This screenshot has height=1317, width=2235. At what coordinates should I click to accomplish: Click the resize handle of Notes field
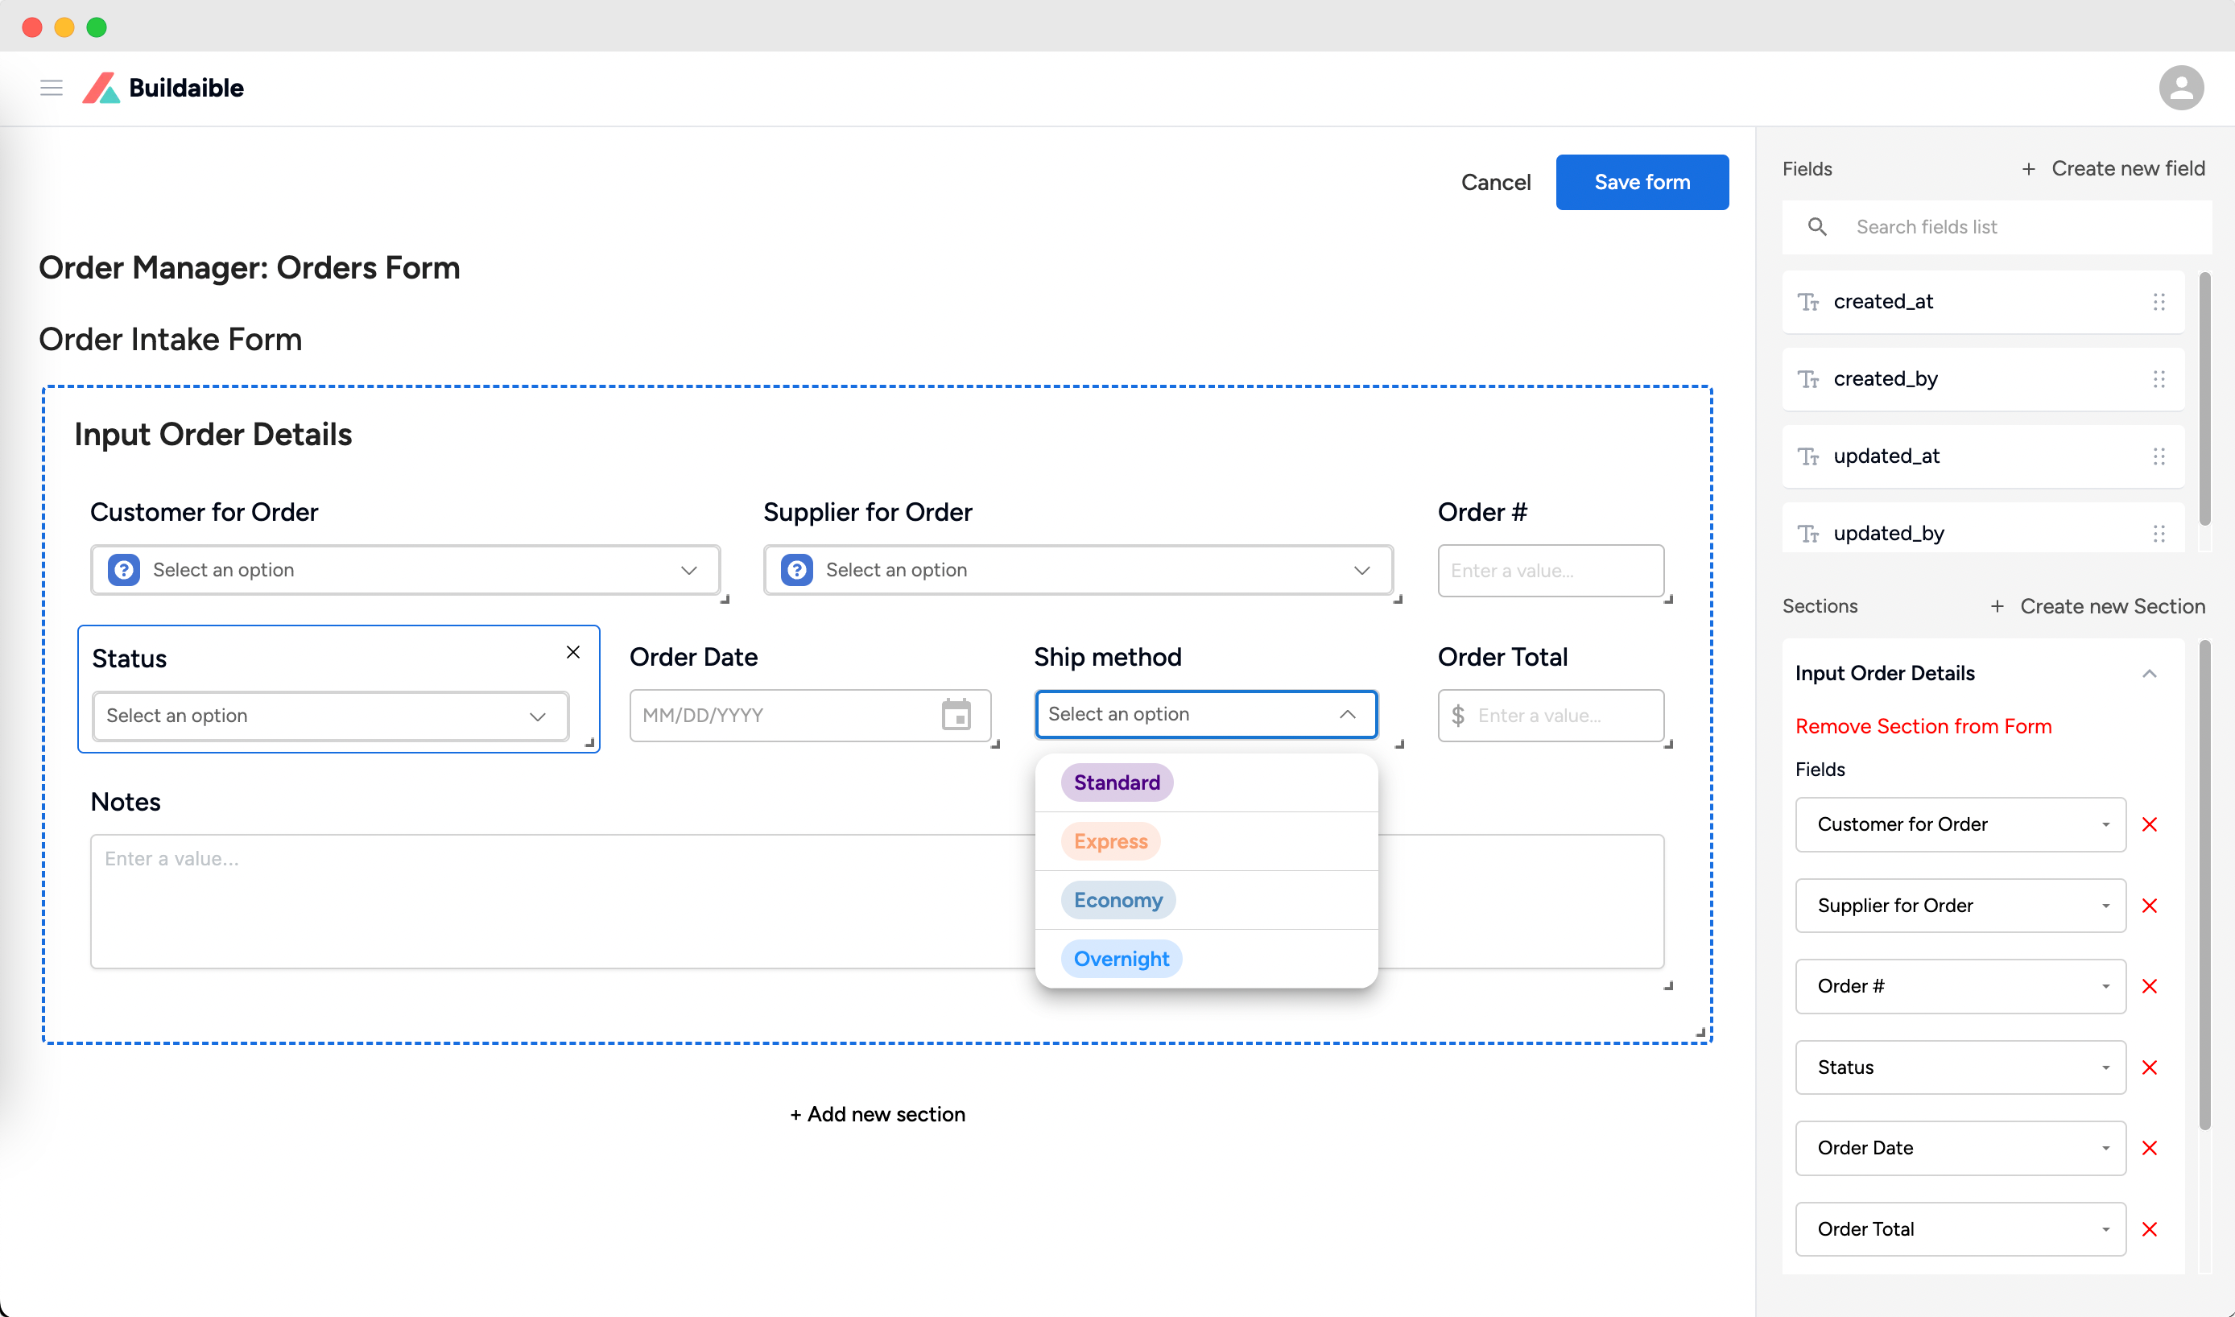click(x=1669, y=986)
